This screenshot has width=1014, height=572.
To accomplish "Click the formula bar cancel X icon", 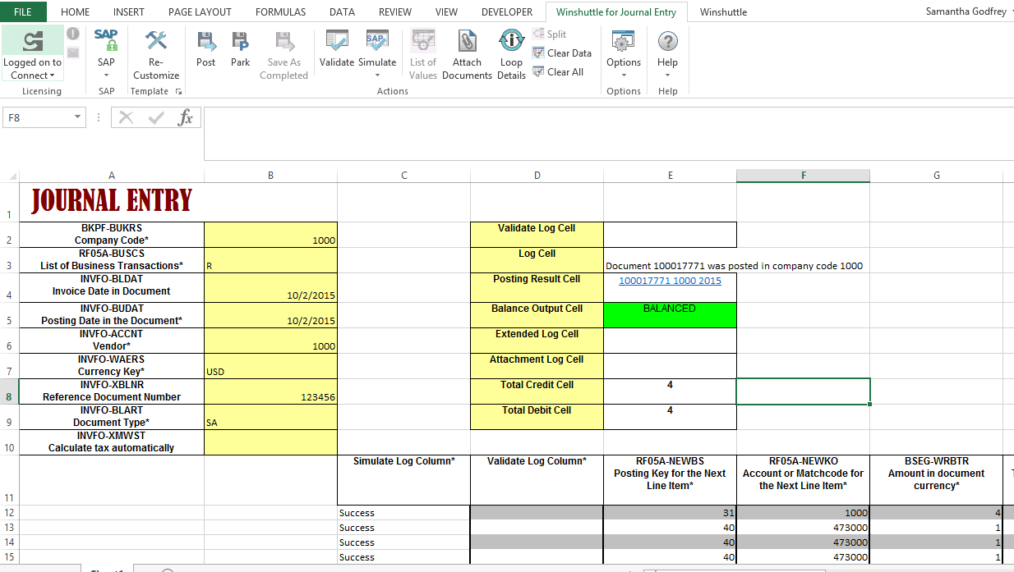I will (x=126, y=117).
